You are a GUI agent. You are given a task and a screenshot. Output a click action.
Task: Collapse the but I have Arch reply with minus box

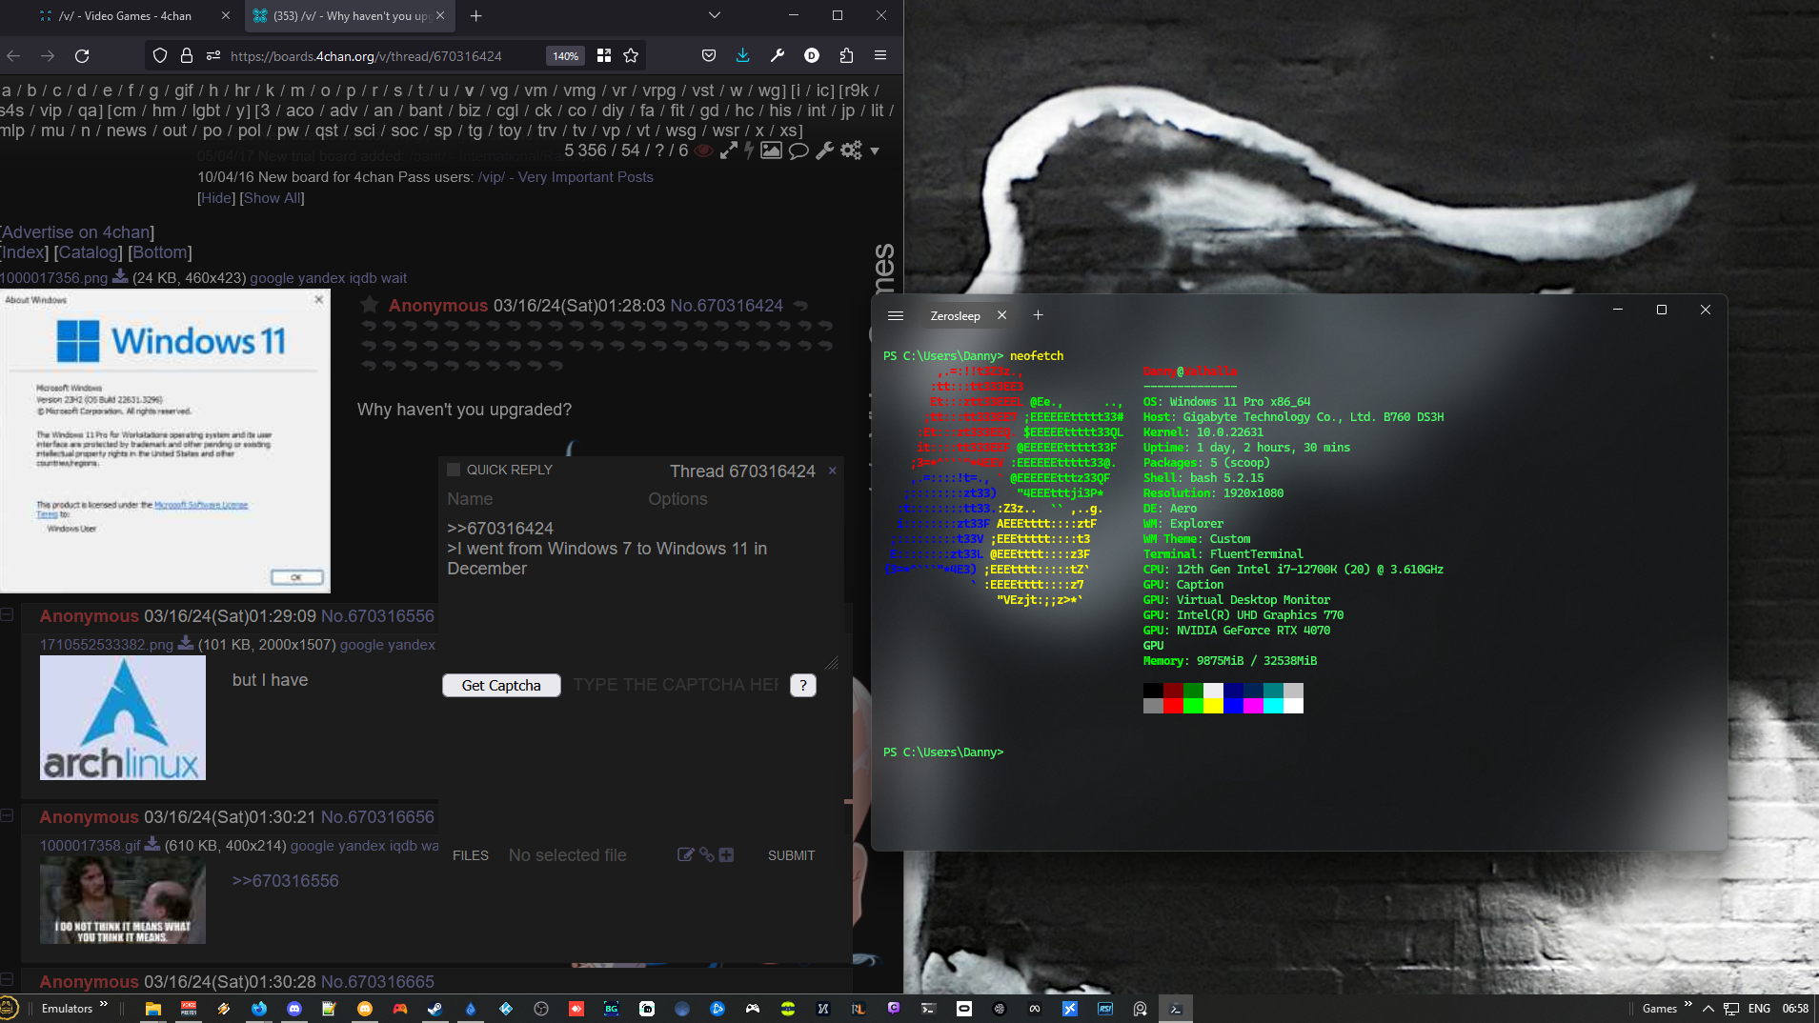[7, 614]
